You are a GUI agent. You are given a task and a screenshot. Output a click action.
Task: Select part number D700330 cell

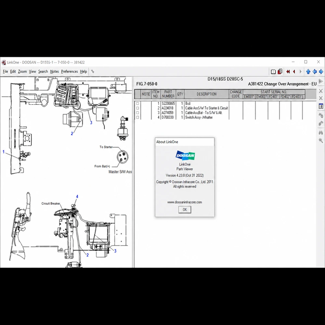coord(167,117)
